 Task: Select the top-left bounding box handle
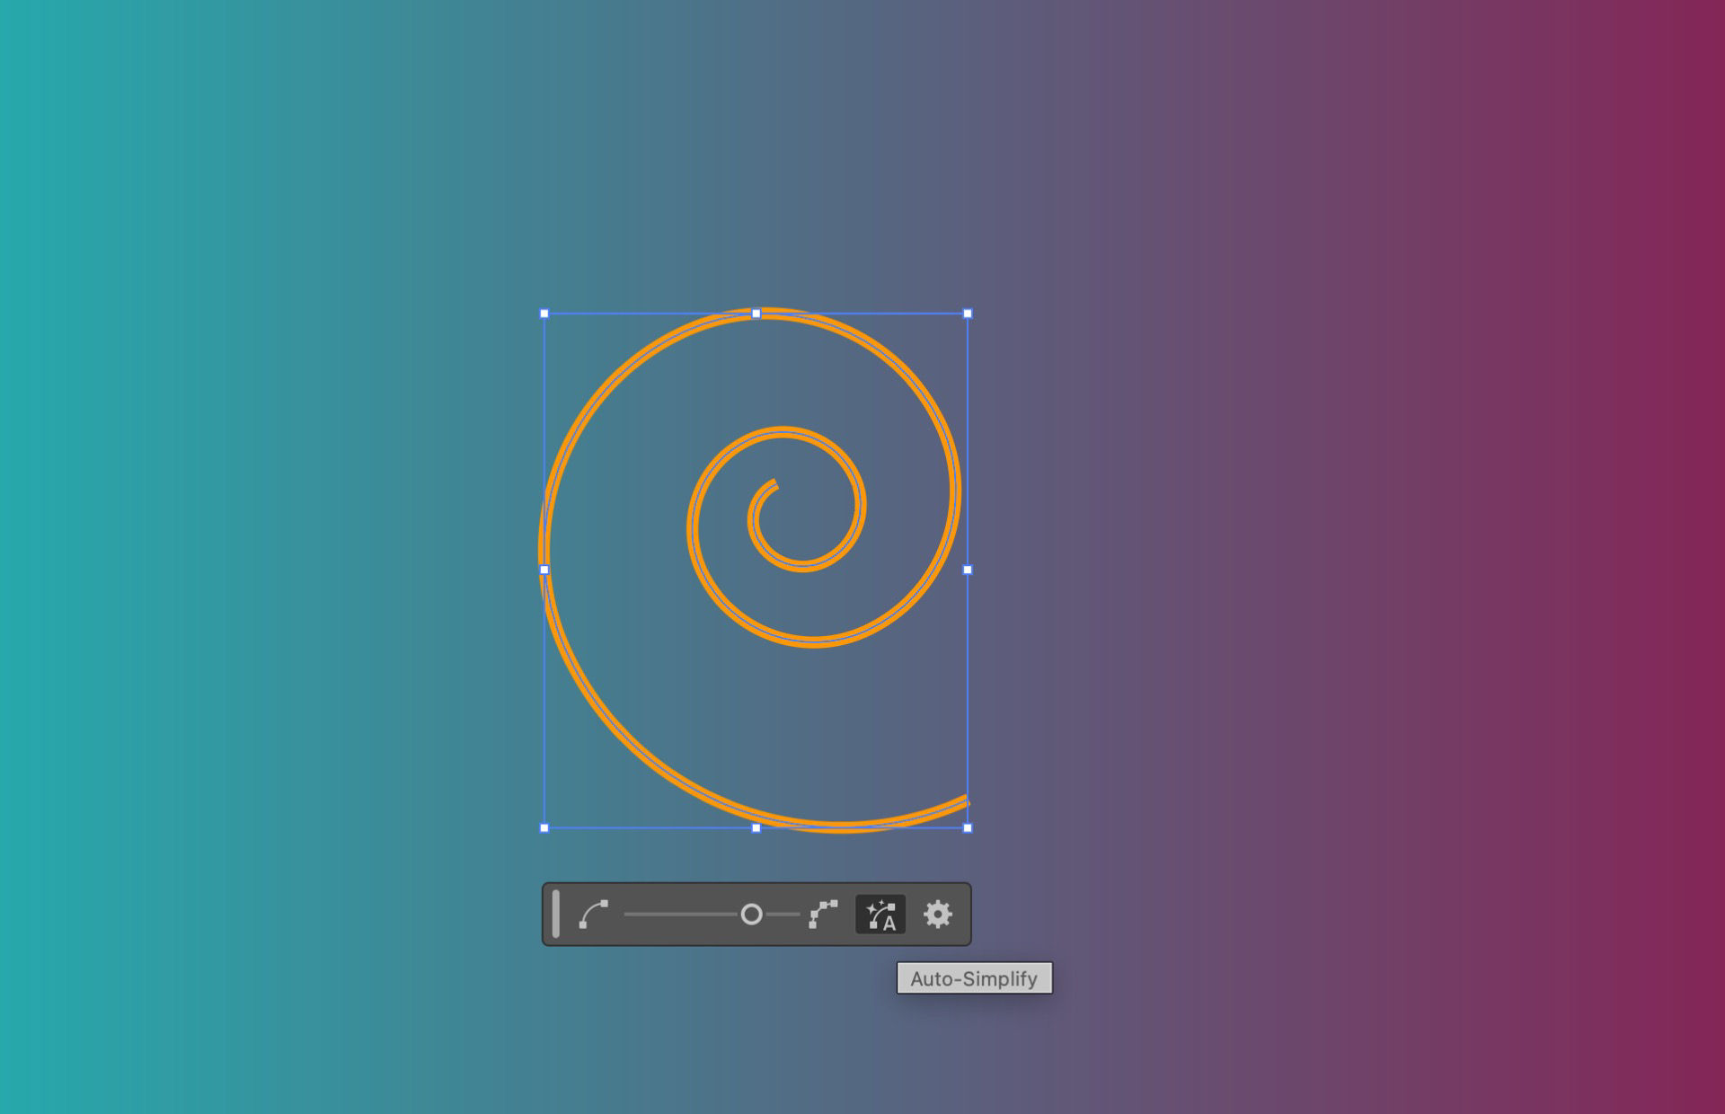click(544, 313)
